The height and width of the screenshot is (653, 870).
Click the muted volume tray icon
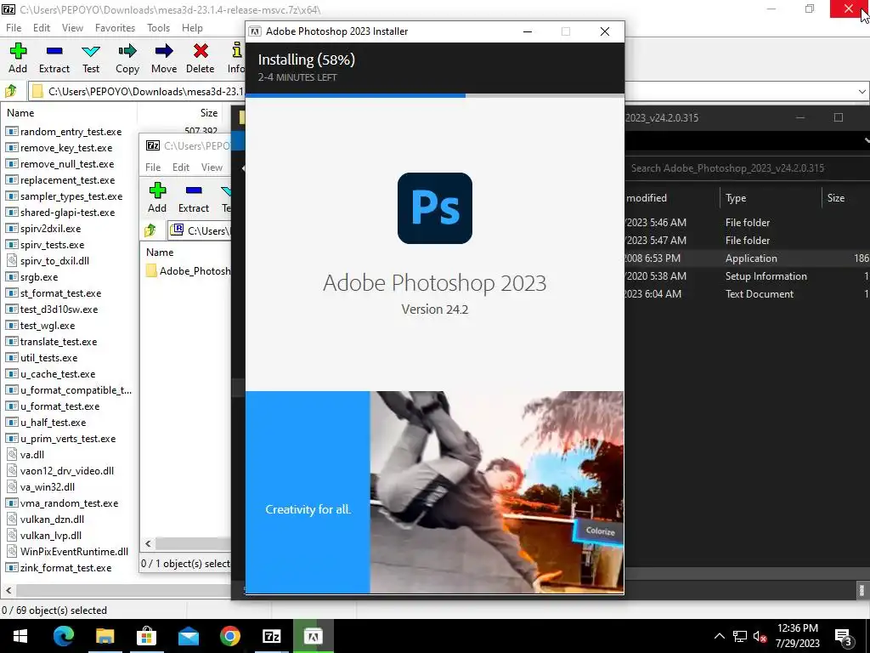tap(760, 636)
